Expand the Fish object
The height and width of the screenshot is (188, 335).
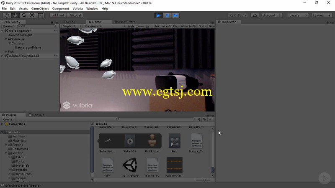pyautogui.click(x=6, y=51)
